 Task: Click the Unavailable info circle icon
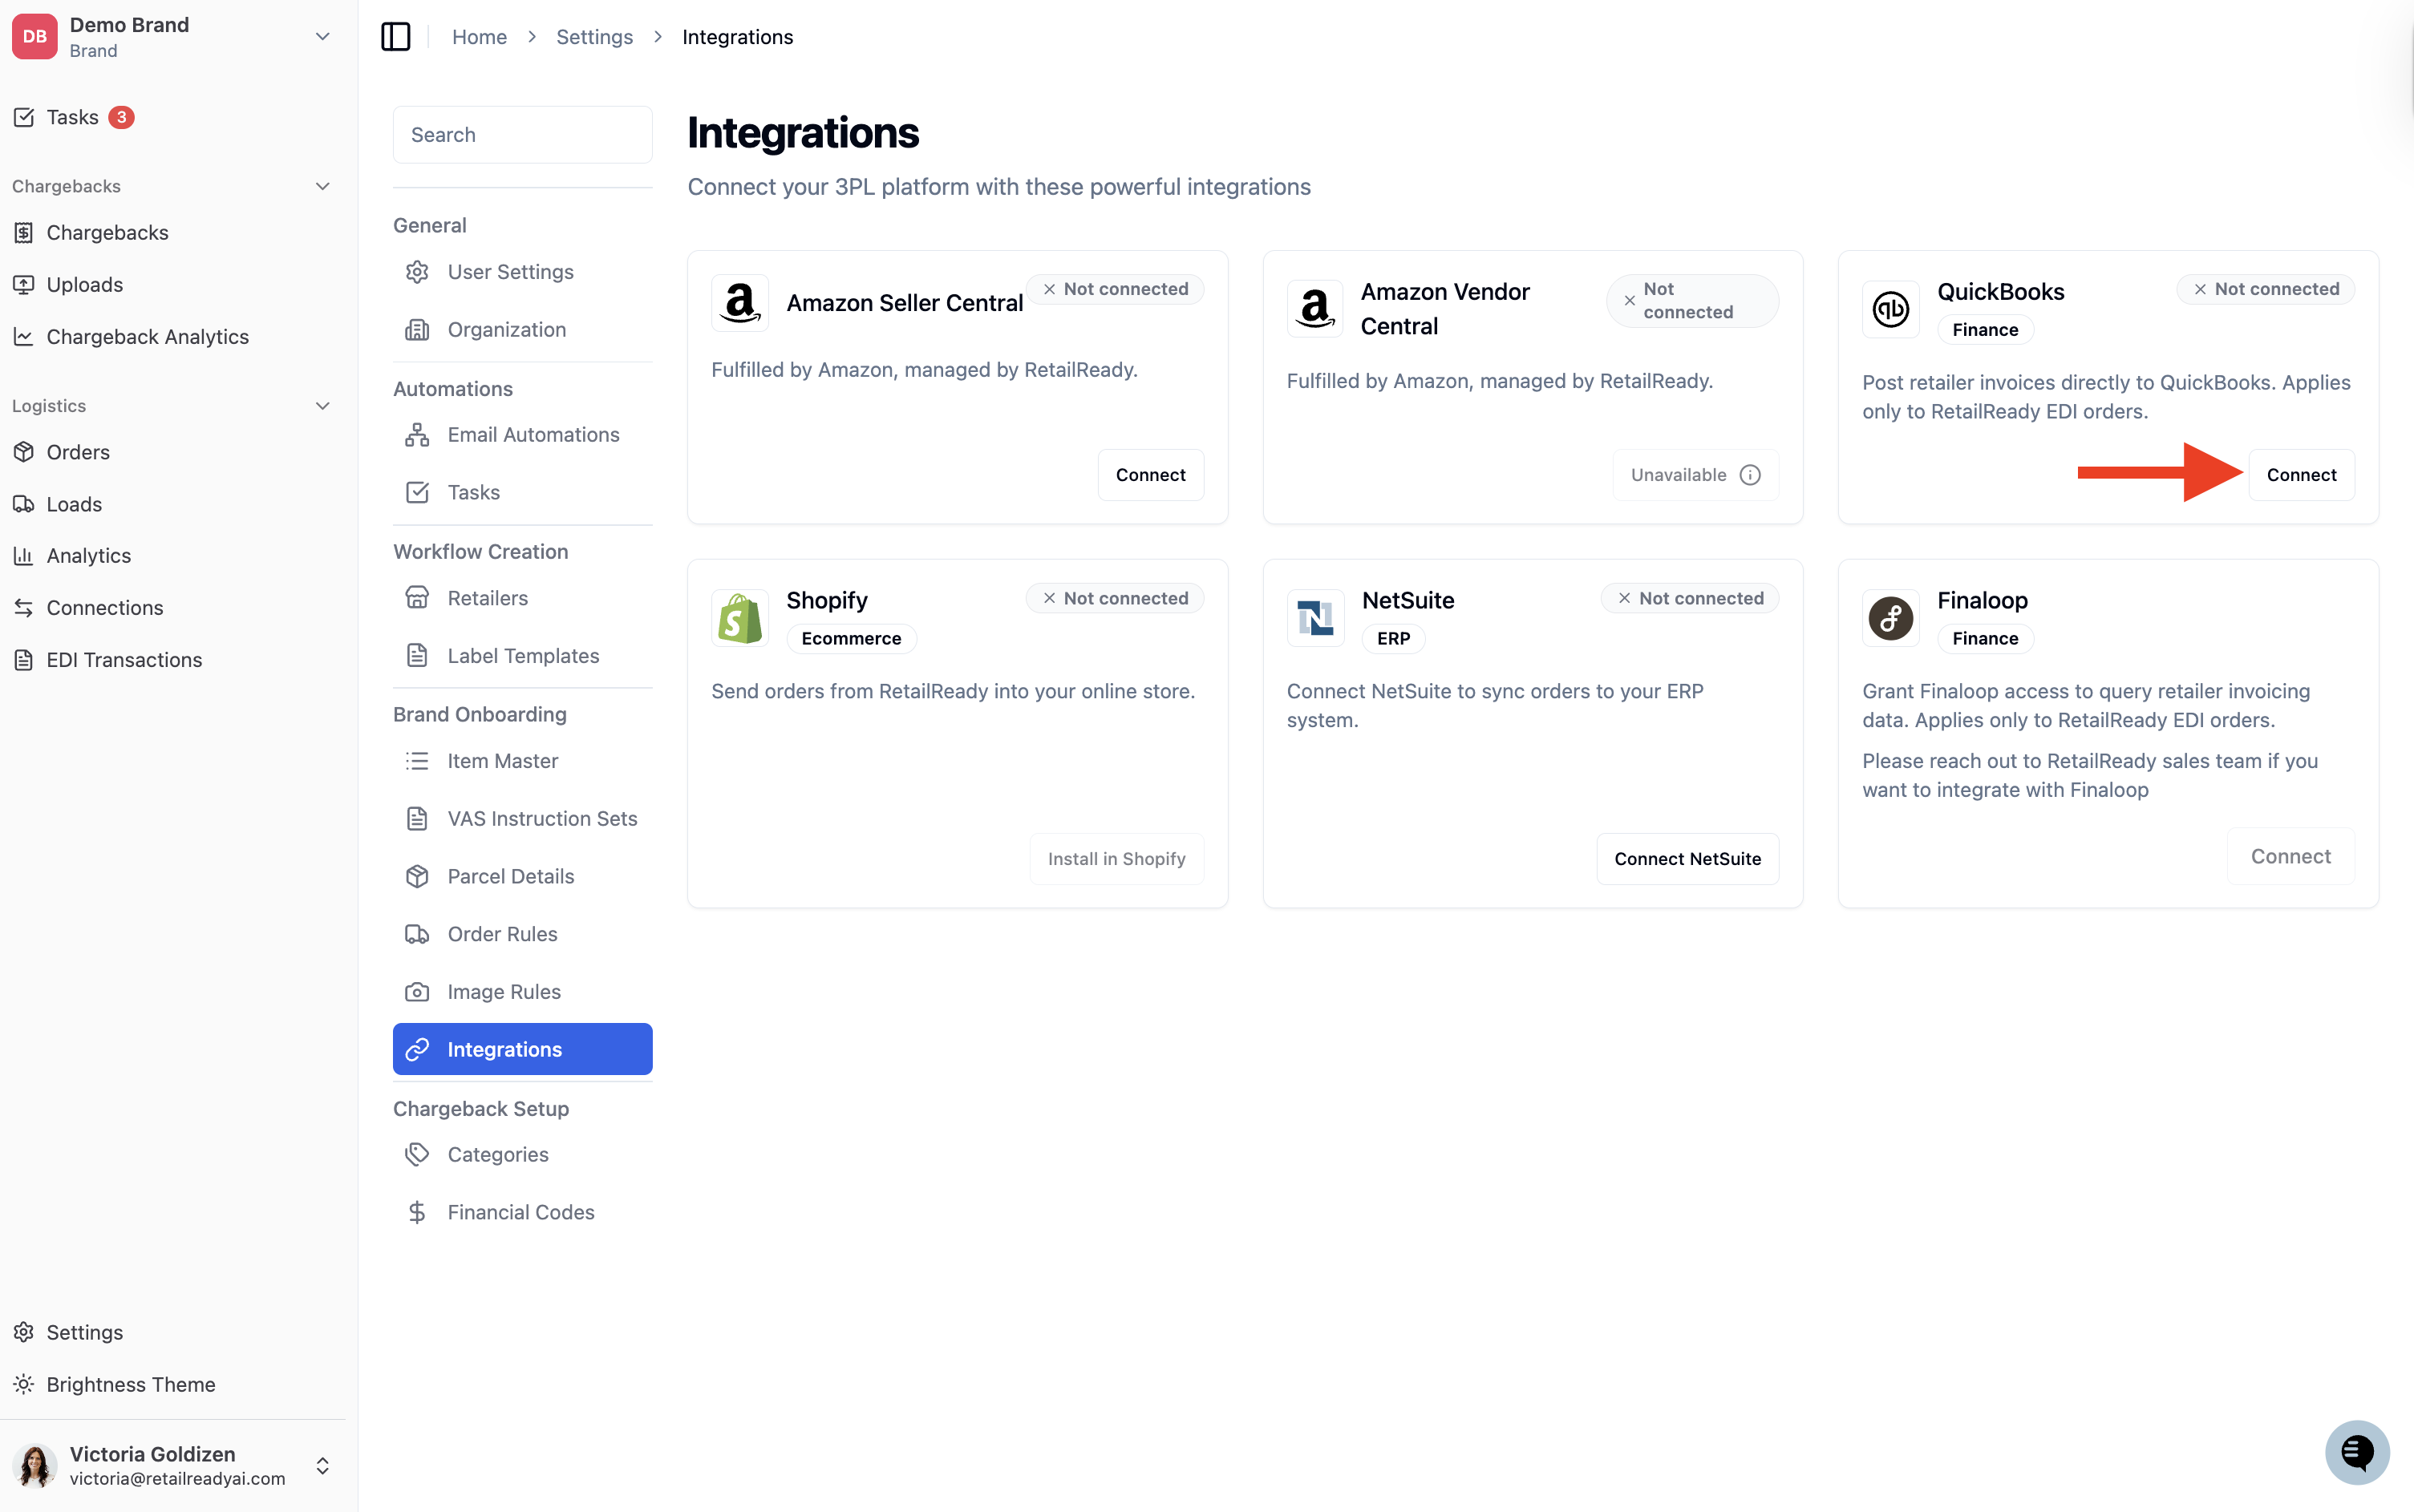pos(1750,475)
